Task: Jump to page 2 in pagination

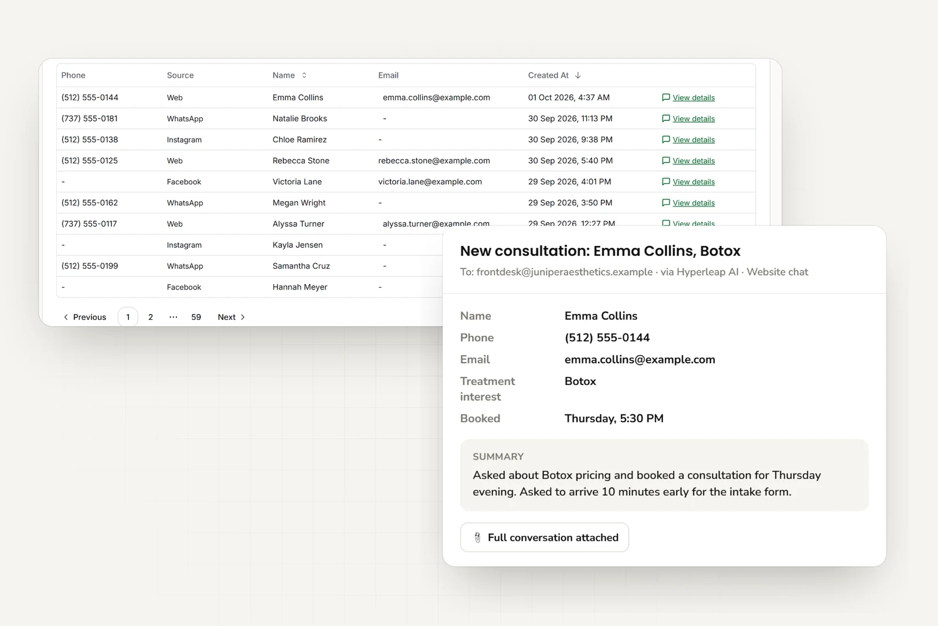Action: coord(151,317)
